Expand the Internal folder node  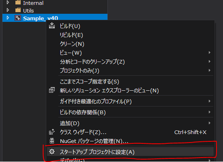pyautogui.click(x=8, y=2)
